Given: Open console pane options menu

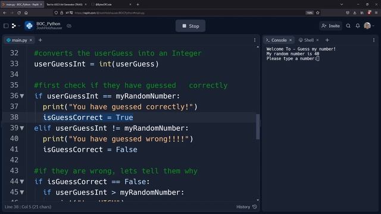Looking at the screenshot, I should [x=374, y=40].
